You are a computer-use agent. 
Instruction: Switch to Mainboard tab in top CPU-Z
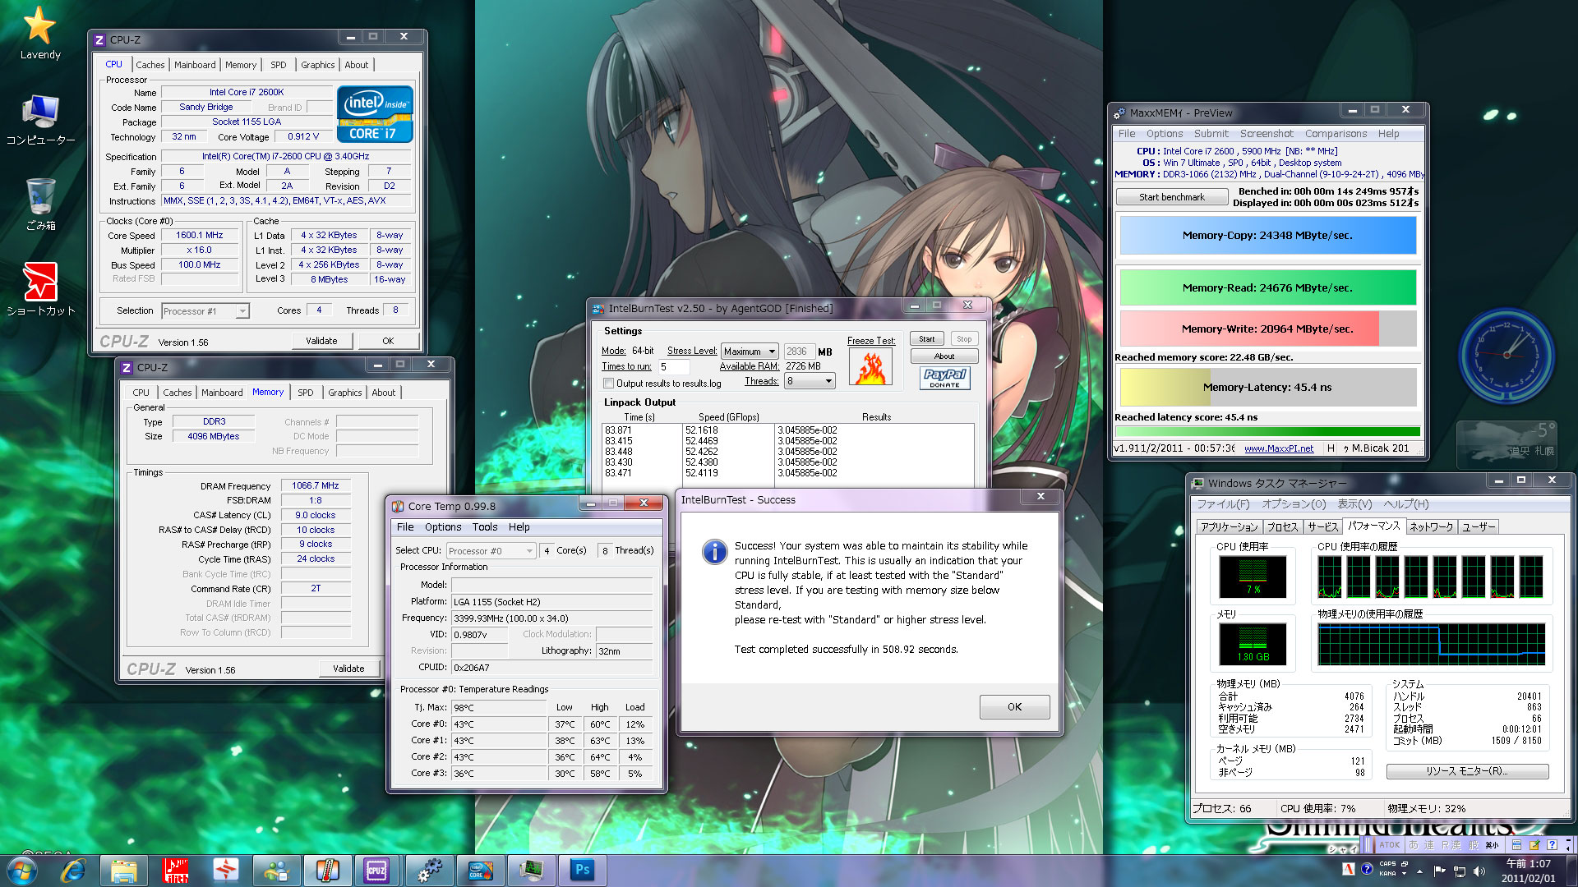(195, 65)
